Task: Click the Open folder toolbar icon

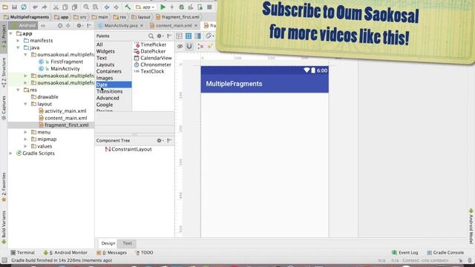Action: point(5,7)
